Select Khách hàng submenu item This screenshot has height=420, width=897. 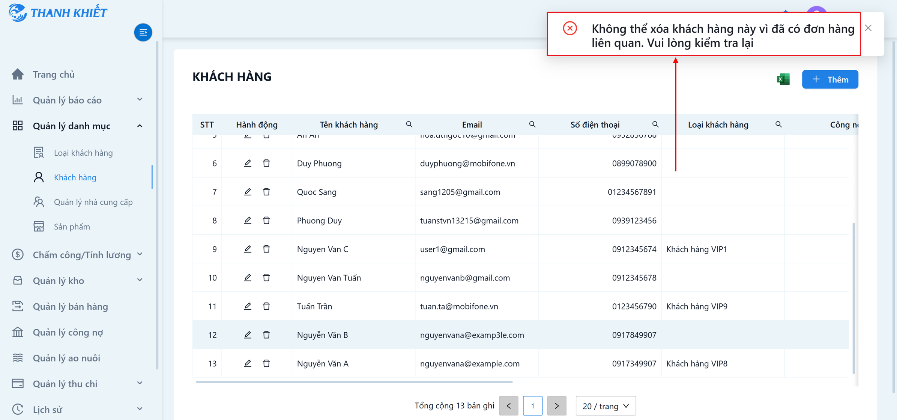click(75, 177)
